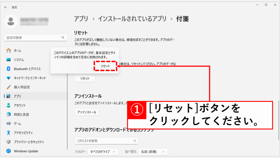Click the 個人用設定 paintbrush icon
Viewport: 280px width, 158px height.
[8, 87]
